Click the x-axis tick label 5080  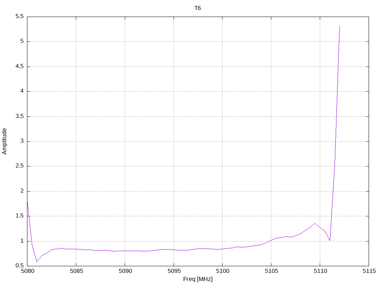[27, 271]
